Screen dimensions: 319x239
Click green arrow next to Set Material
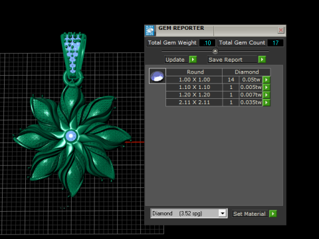273,214
